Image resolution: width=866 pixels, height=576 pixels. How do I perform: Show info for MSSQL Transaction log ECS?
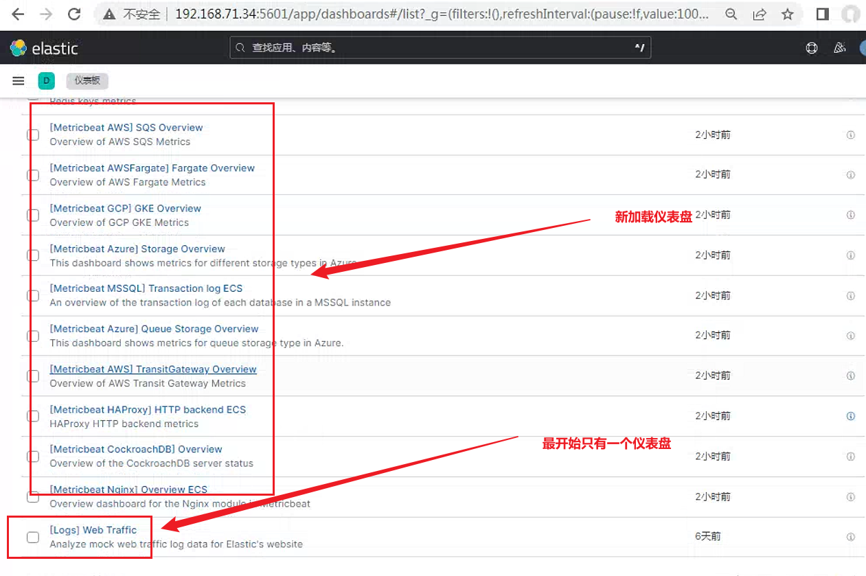tap(850, 296)
